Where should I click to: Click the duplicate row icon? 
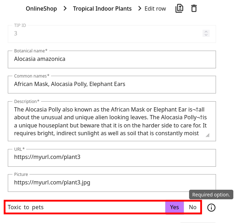[179, 8]
